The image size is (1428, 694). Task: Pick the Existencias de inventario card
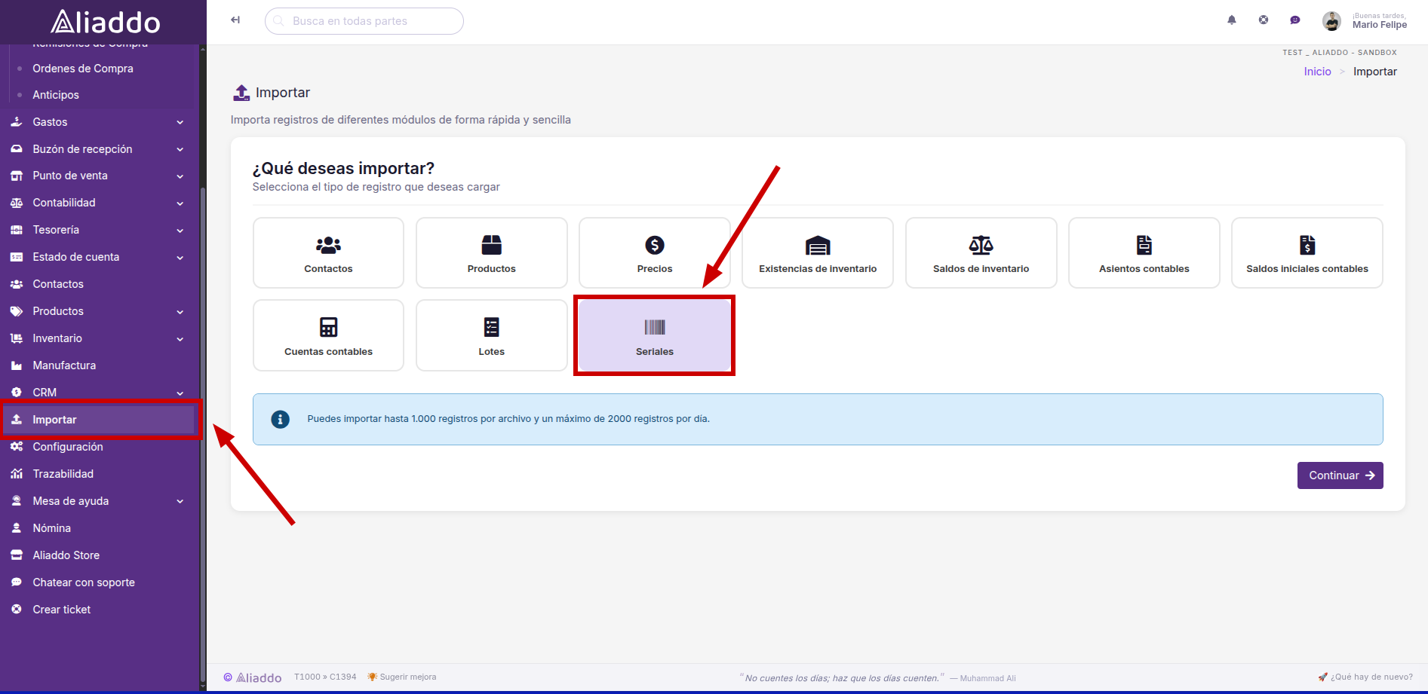[x=818, y=253]
